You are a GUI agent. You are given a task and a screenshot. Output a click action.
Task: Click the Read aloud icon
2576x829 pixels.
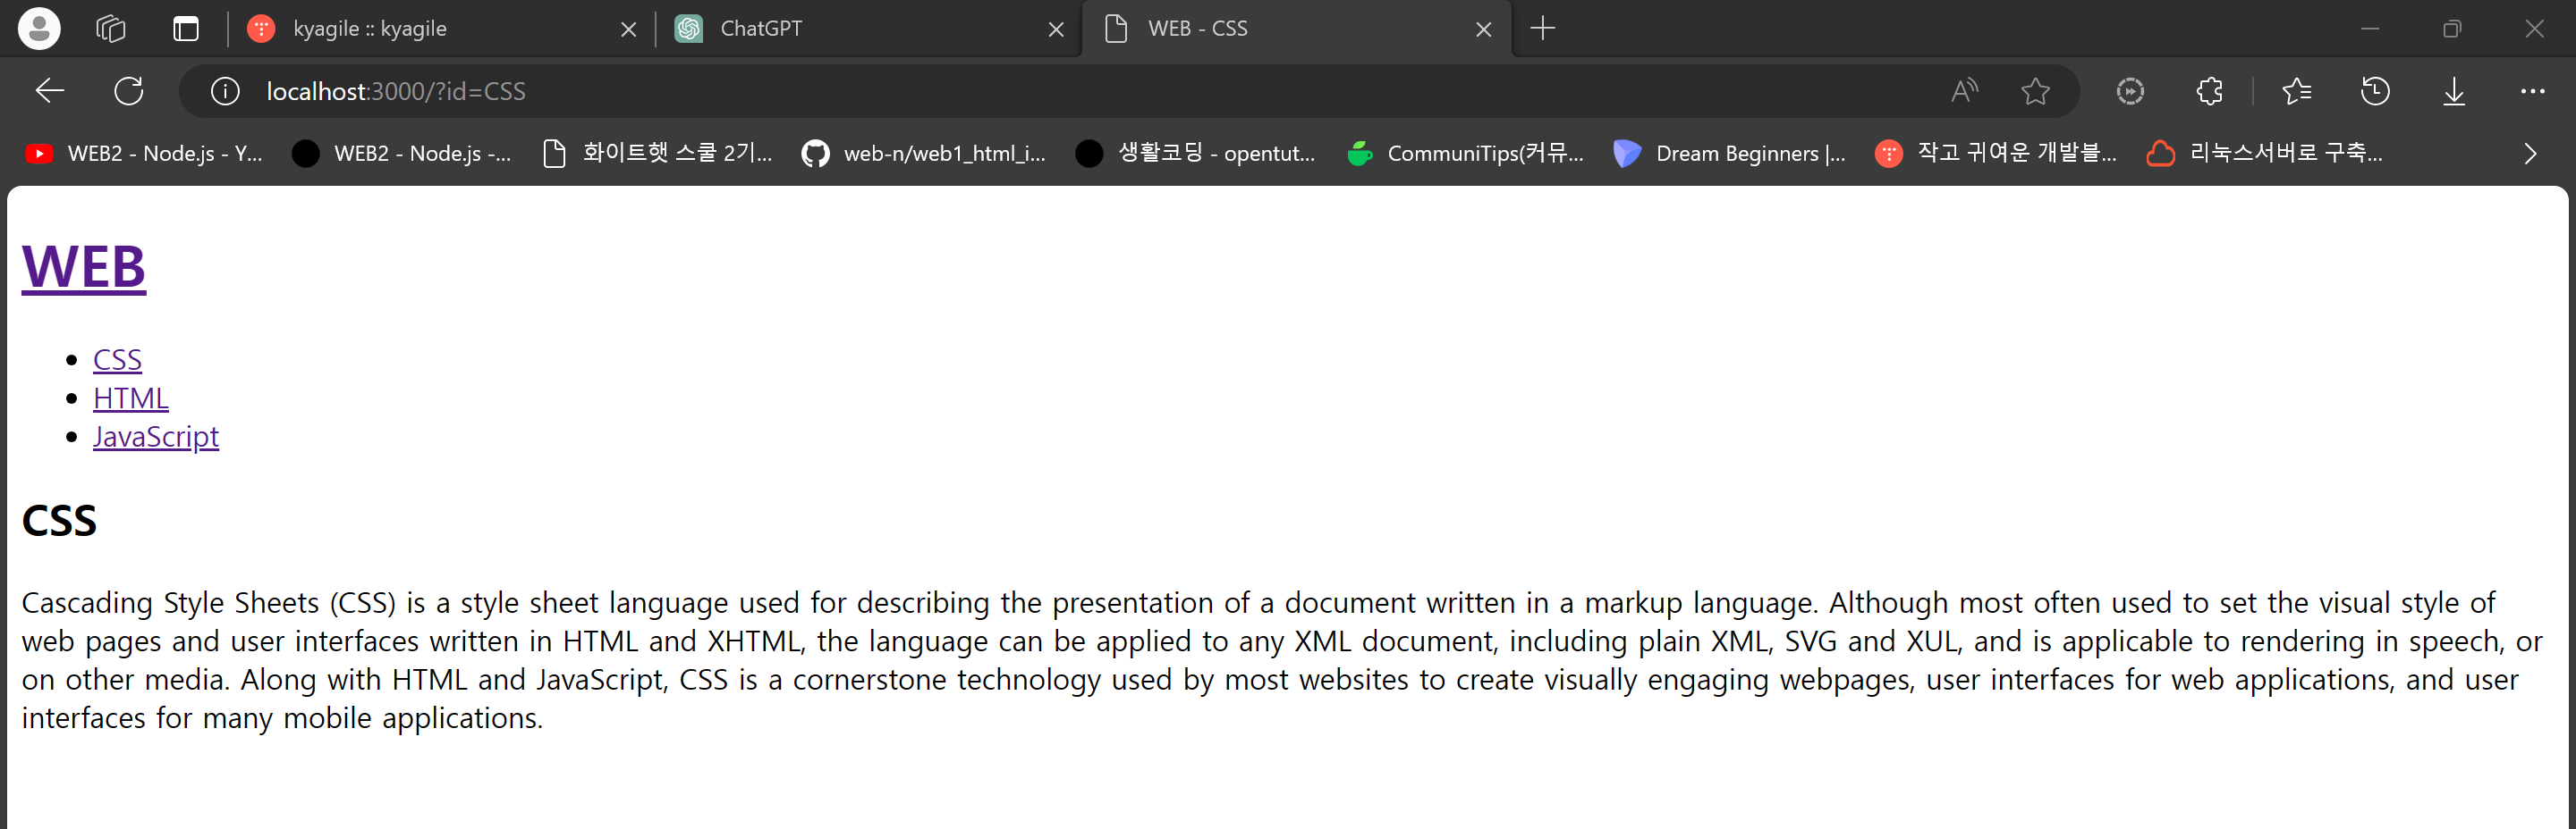point(1964,92)
